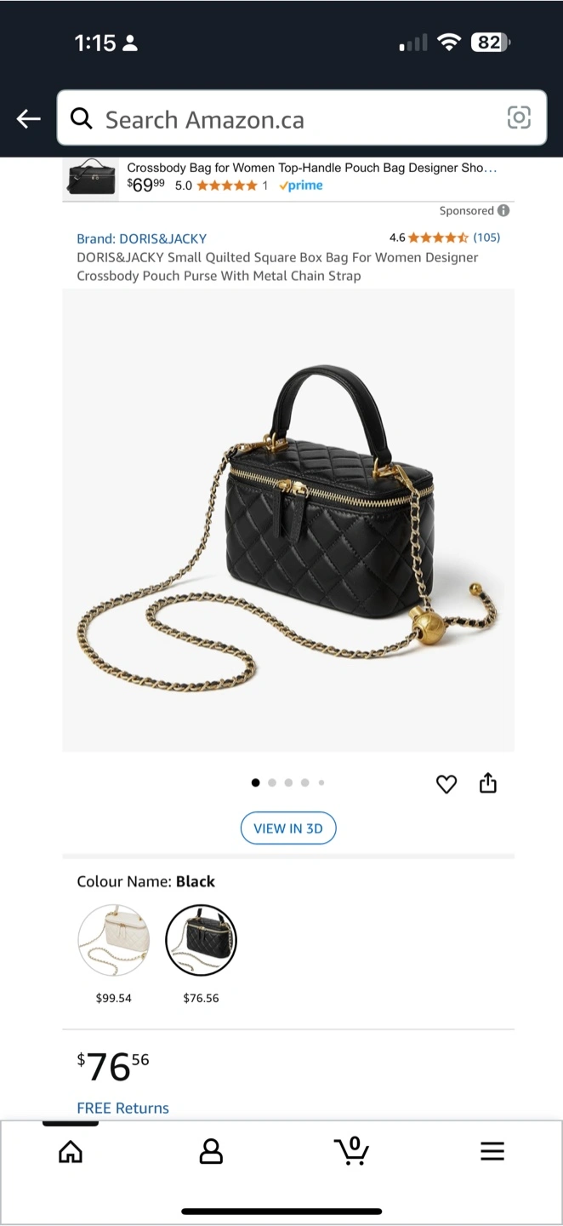The height and width of the screenshot is (1226, 563).
Task: Select the black colour swatch
Action: coord(201,940)
